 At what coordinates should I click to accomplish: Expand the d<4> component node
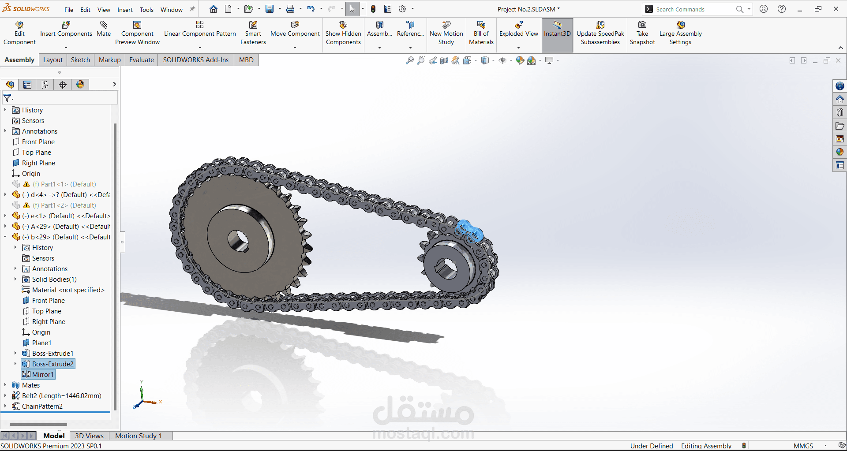5,194
